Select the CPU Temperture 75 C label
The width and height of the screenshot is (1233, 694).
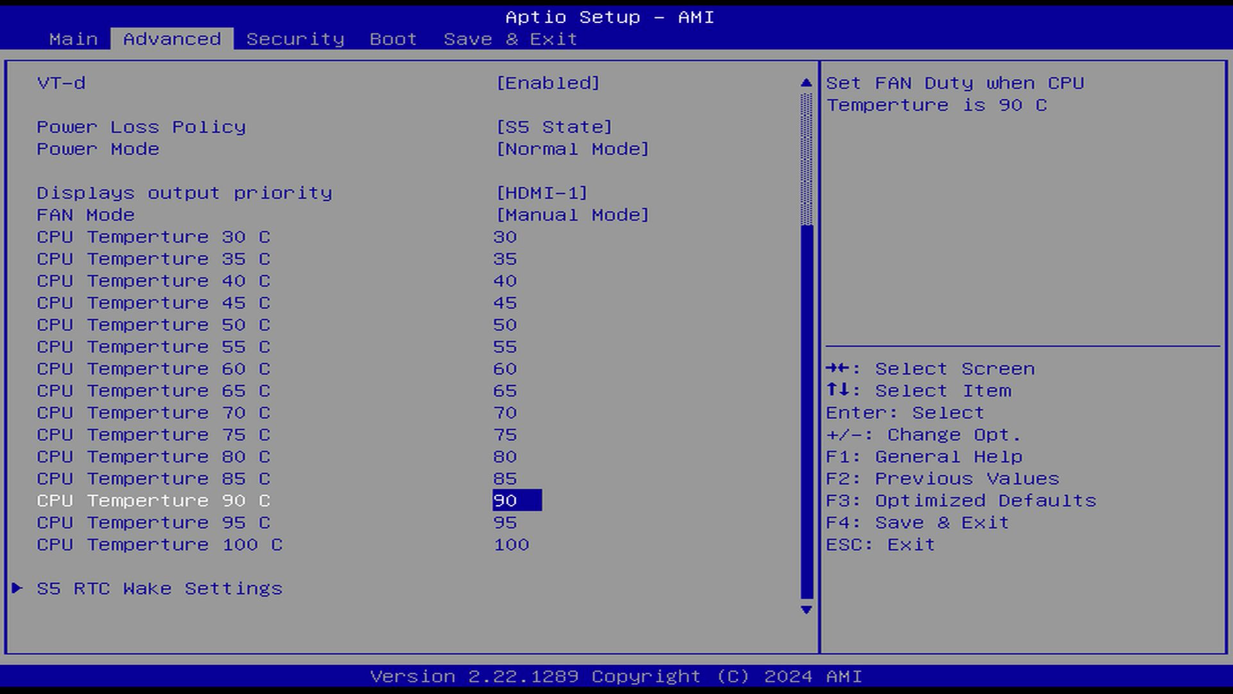point(153,435)
